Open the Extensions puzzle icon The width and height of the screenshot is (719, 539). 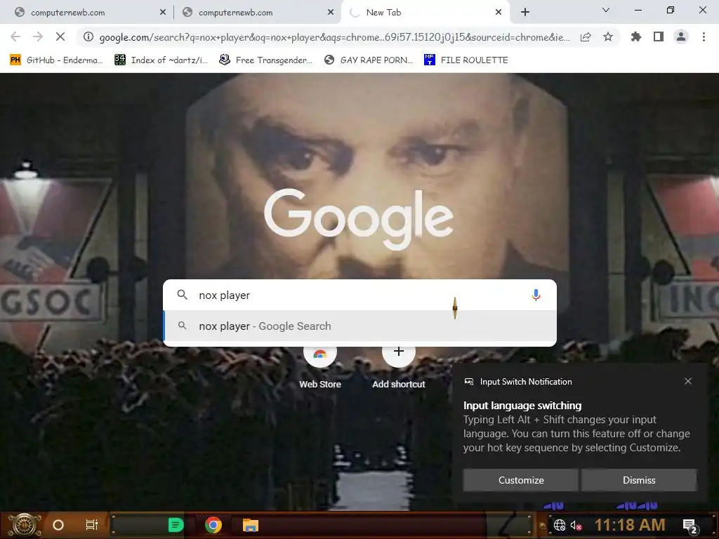point(636,36)
